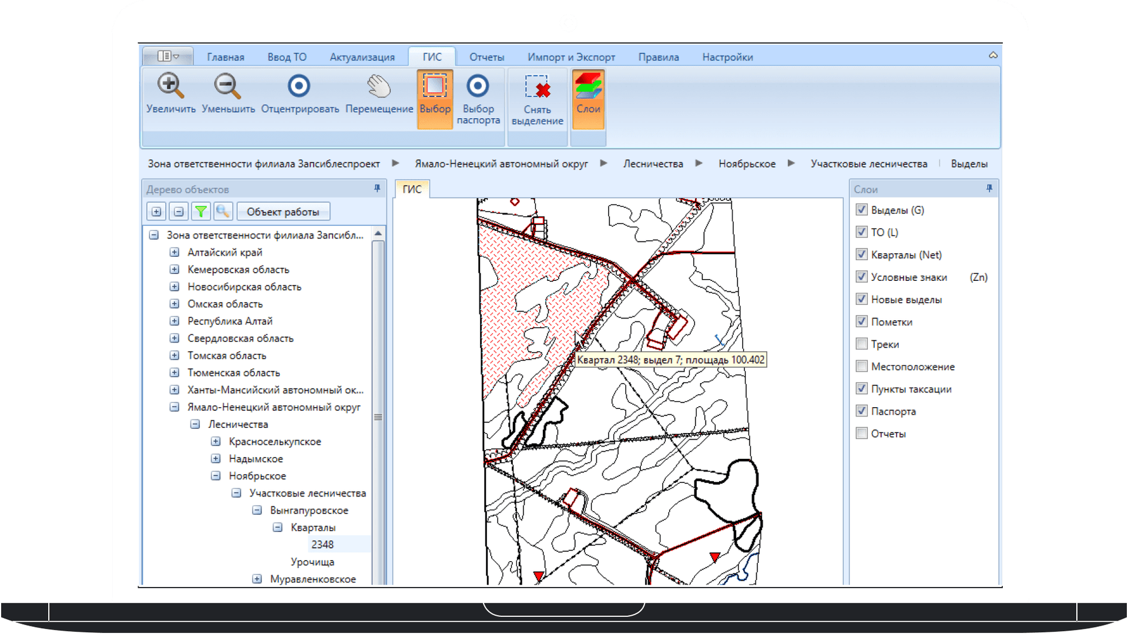The width and height of the screenshot is (1128, 634).
Task: Toggle the ТО (L) layer checkbox
Action: (x=862, y=232)
